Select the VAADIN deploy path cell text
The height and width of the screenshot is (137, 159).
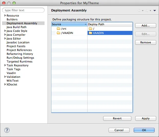click(x=98, y=33)
